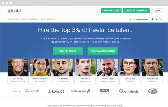The width and height of the screenshot is (168, 107).
Task: Open Ken Whaley's profile photo
Action: pyautogui.click(x=18, y=67)
